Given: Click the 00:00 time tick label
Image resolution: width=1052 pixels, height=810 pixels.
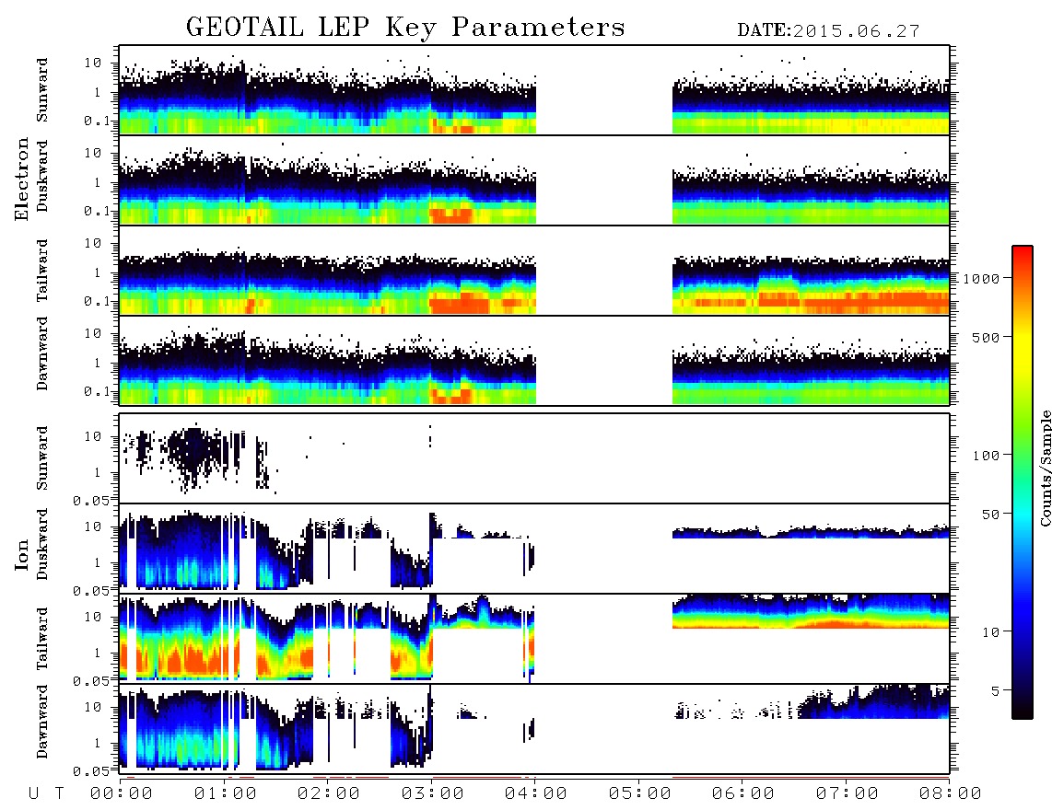Looking at the screenshot, I should point(122,794).
